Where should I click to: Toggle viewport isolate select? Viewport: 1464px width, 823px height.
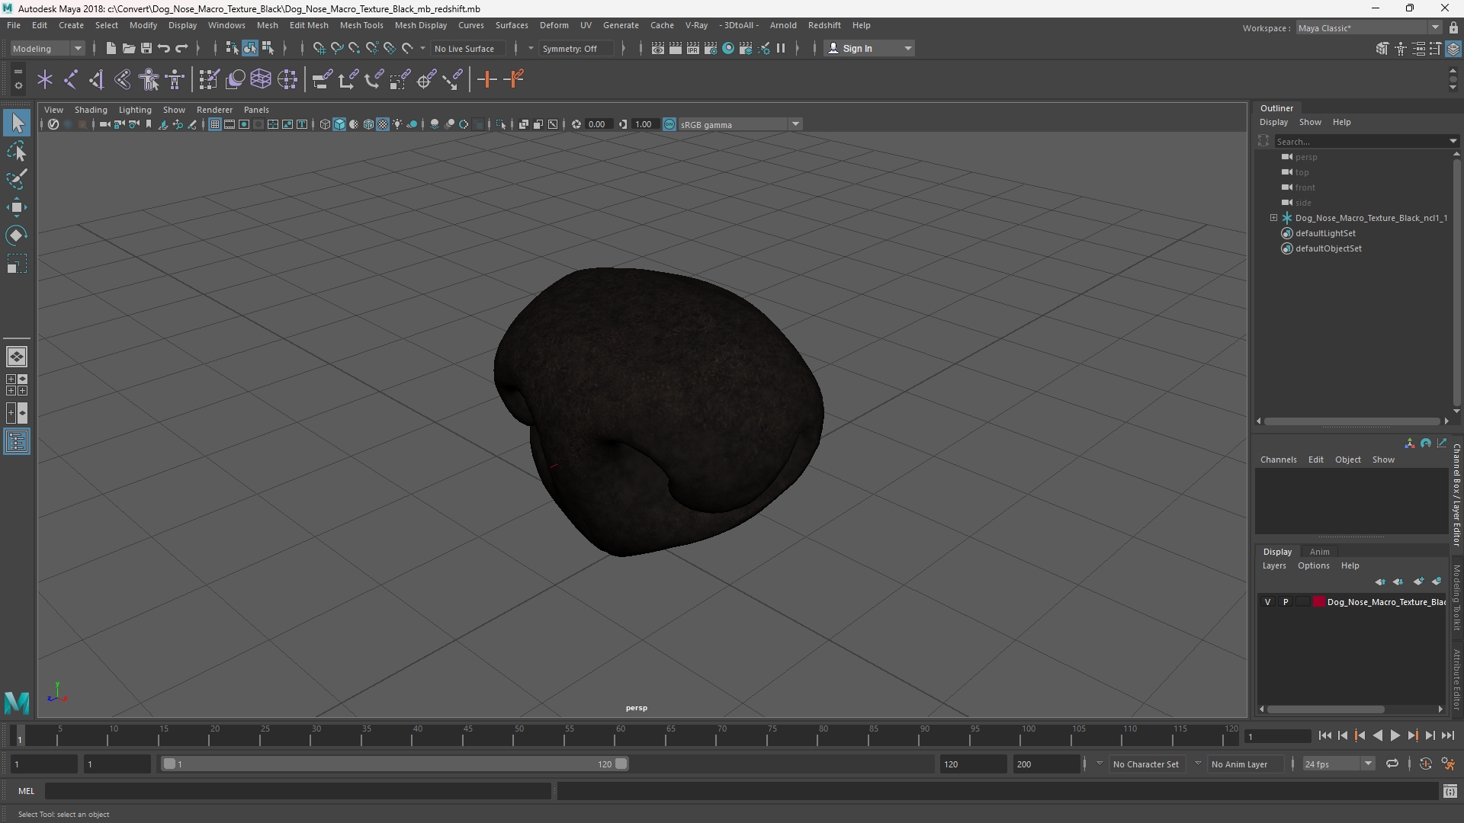click(501, 124)
